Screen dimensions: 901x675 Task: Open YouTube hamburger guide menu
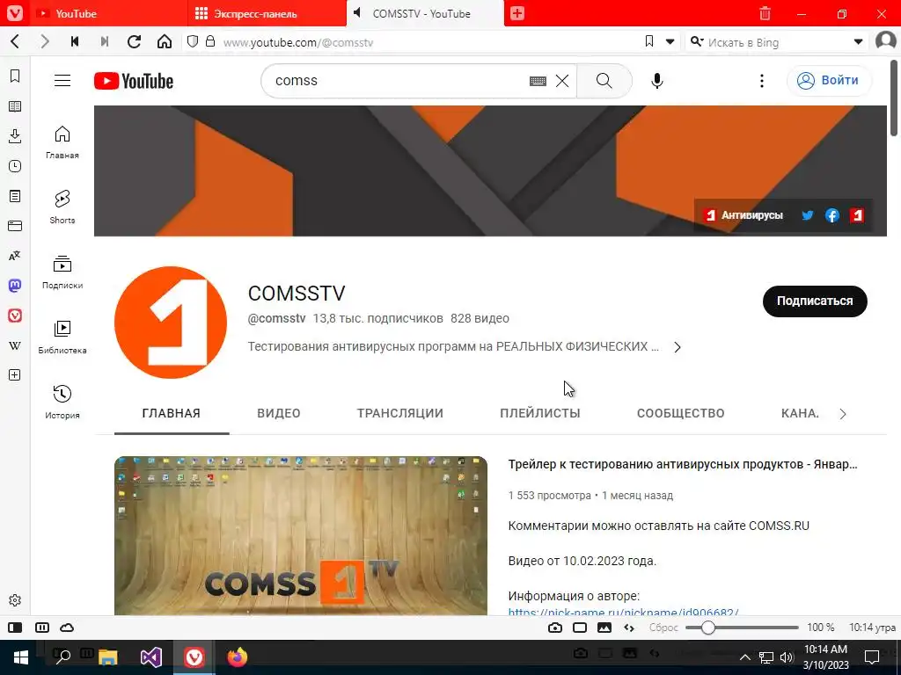point(62,80)
